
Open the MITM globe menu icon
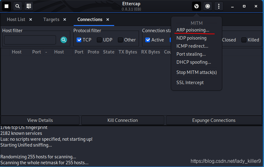coord(197,6)
